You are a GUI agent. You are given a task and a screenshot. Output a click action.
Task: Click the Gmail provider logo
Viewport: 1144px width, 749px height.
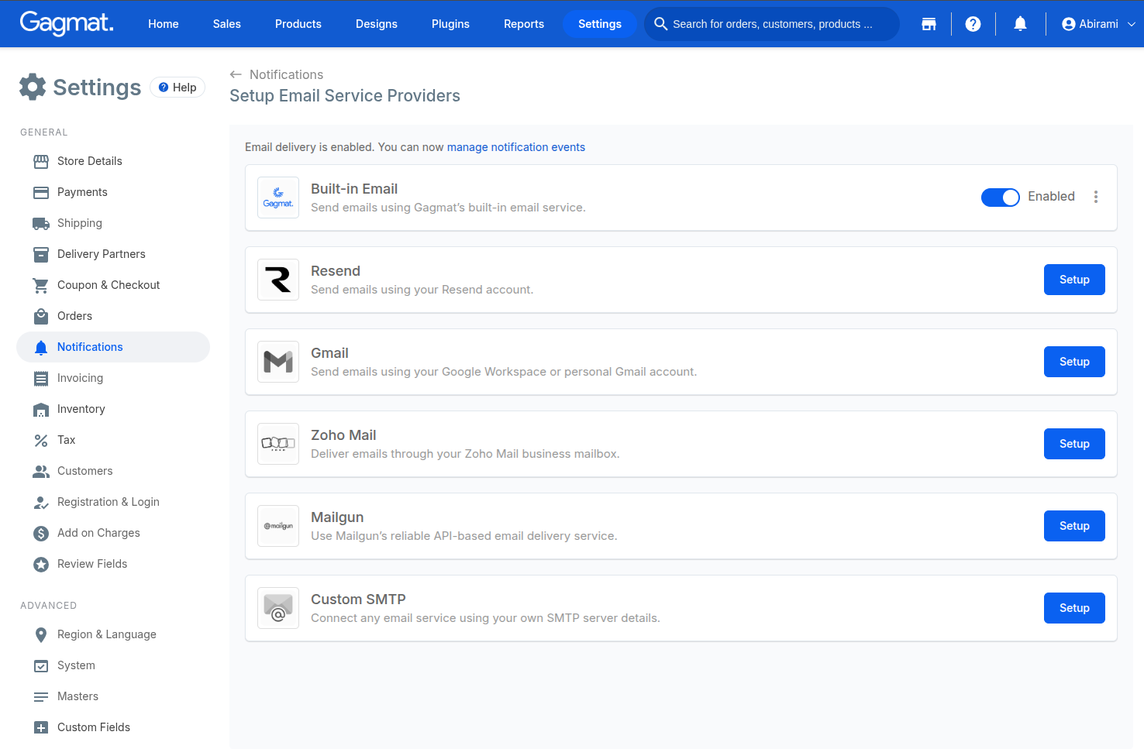tap(278, 362)
